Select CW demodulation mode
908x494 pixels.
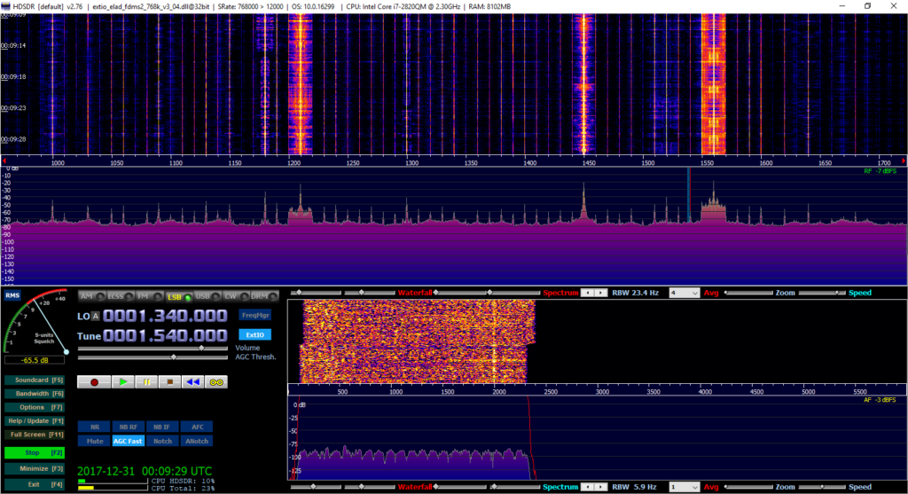pyautogui.click(x=236, y=296)
